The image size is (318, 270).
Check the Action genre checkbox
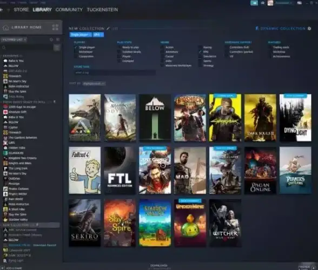[x=162, y=48]
